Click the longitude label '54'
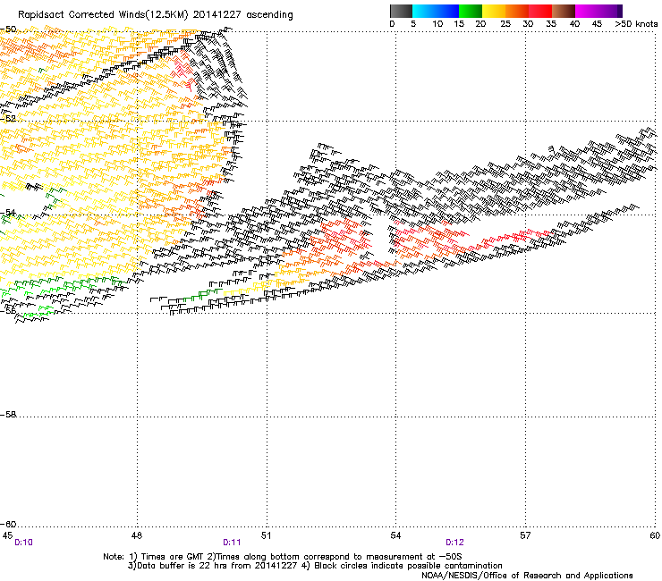Image resolution: width=662 pixels, height=581 pixels. coord(395,535)
